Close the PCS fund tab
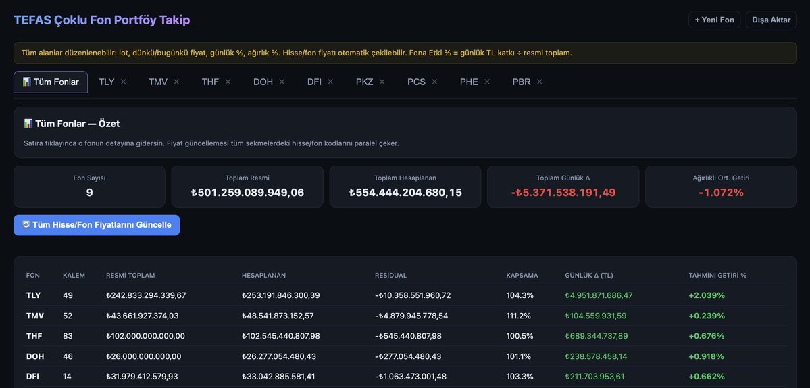Image resolution: width=810 pixels, height=388 pixels. [434, 82]
